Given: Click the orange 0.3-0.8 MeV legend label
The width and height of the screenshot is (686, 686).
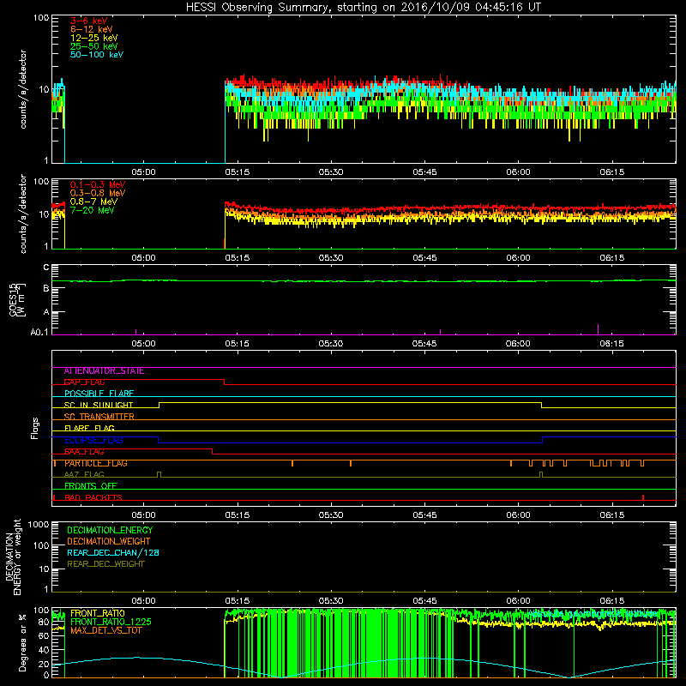Looking at the screenshot, I should pos(98,193).
